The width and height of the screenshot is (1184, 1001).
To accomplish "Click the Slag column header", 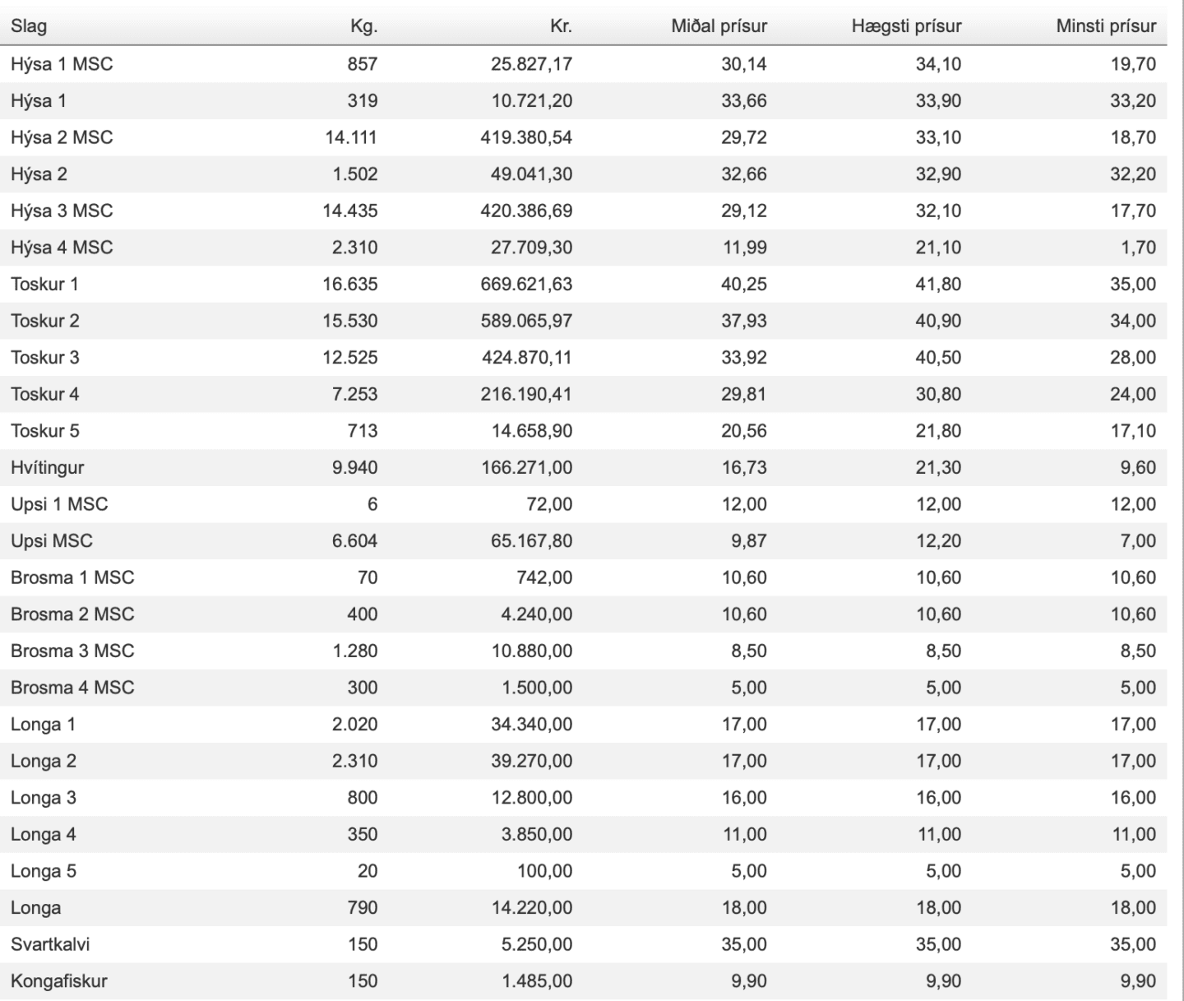I will [29, 26].
